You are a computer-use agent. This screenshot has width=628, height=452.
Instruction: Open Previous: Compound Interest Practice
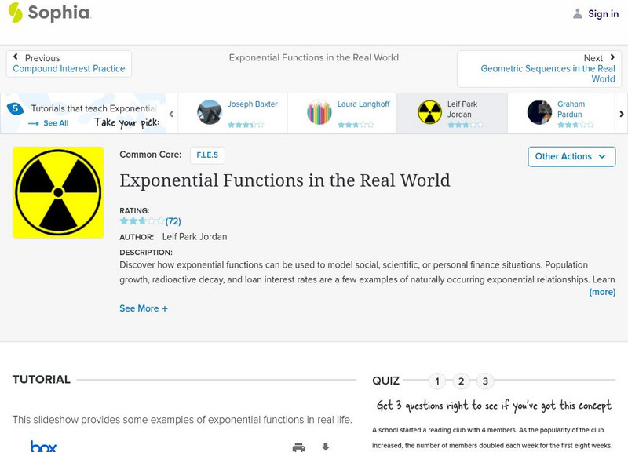coord(69,64)
